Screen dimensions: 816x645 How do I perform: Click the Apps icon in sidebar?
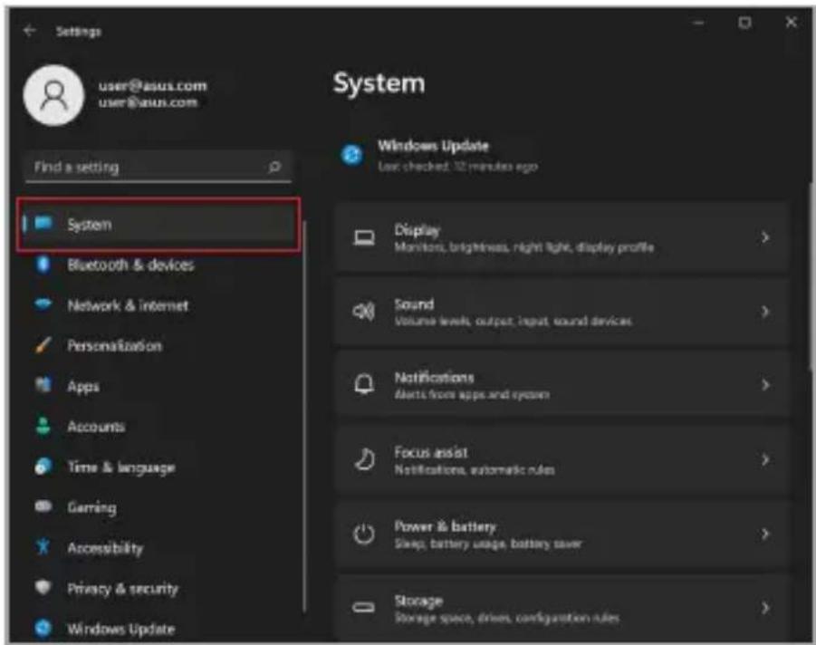coord(43,385)
